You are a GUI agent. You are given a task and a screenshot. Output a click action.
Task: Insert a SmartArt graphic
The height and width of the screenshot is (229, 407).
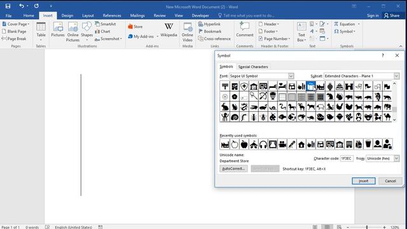[106, 24]
